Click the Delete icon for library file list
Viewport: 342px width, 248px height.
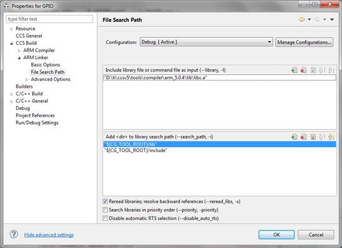tap(303, 70)
